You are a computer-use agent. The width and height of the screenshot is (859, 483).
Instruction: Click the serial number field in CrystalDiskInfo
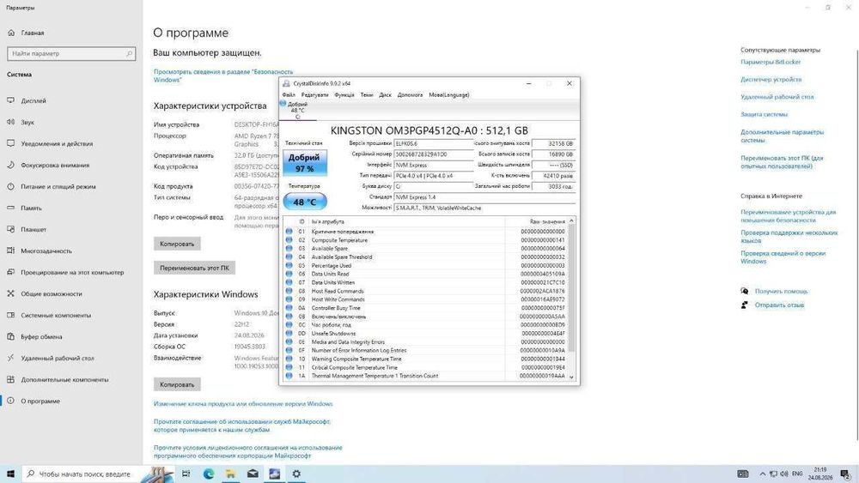point(433,154)
